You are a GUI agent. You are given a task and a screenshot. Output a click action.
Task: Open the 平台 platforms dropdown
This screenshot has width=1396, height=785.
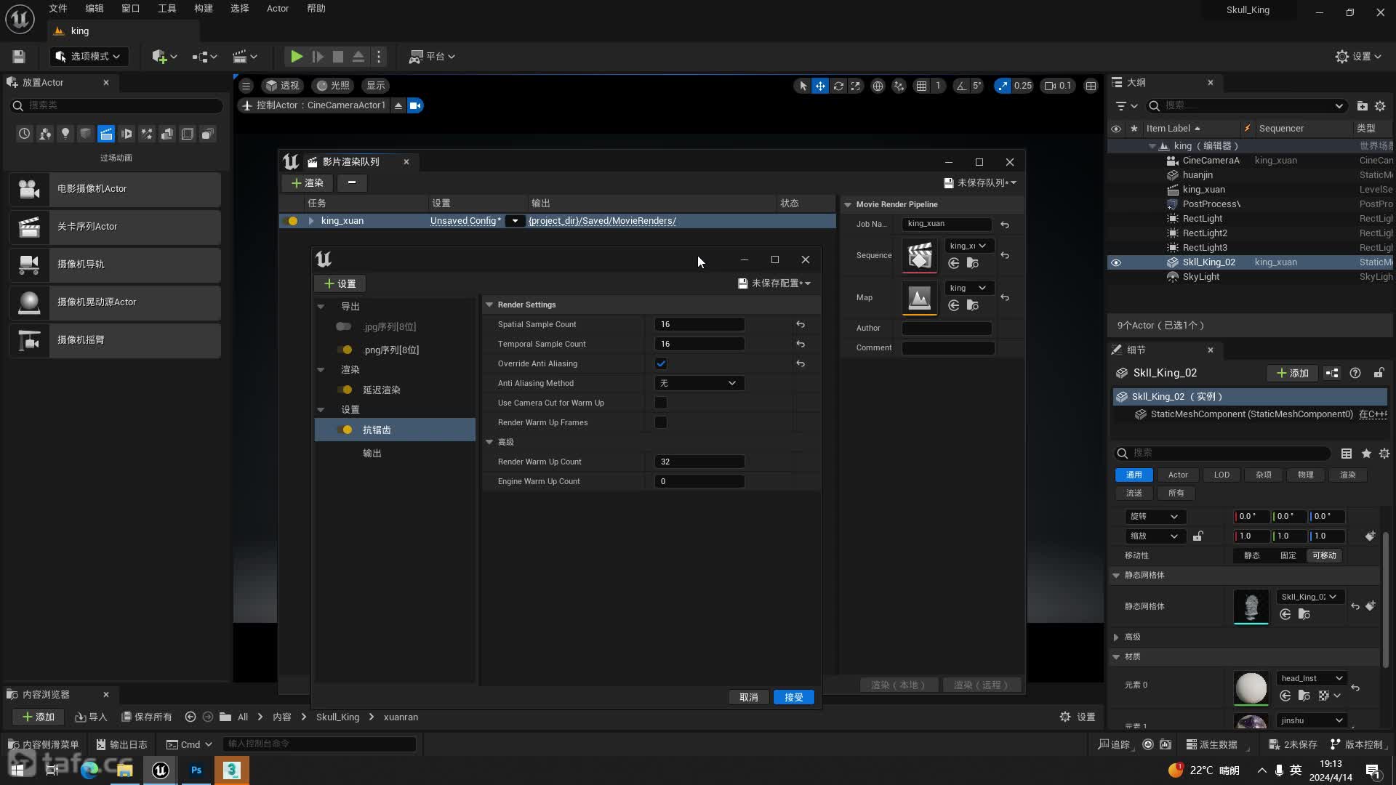[433, 57]
